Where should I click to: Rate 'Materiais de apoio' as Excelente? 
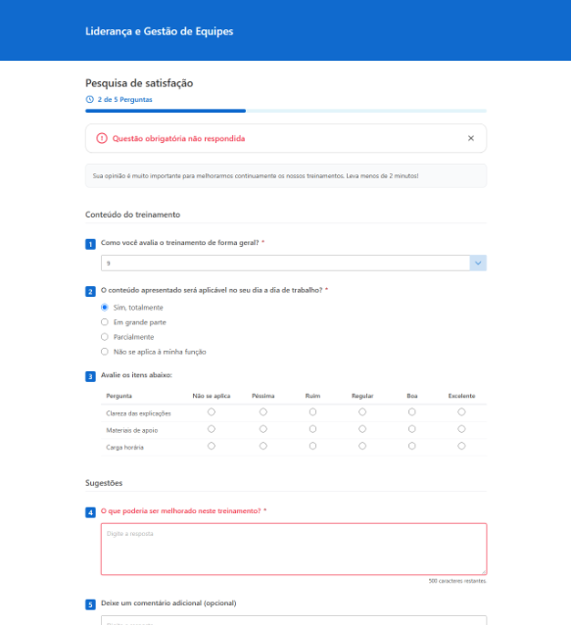tap(461, 429)
